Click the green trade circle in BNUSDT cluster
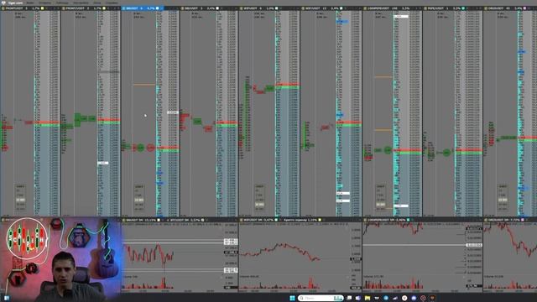Viewport: 537px width, 302px height. 141,148
